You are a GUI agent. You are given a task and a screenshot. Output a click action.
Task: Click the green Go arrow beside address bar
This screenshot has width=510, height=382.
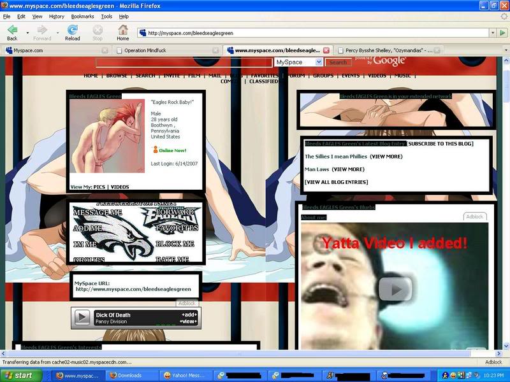click(502, 33)
